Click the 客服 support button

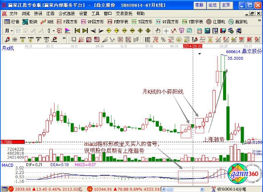199,5
